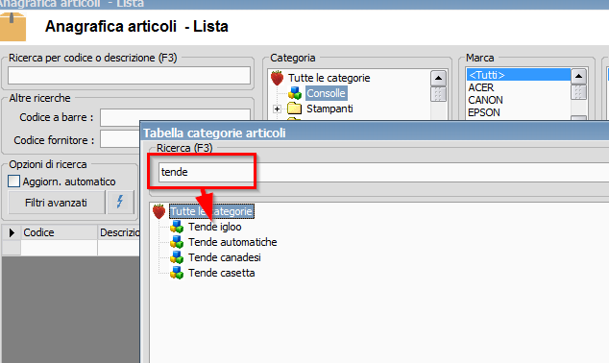The height and width of the screenshot is (363, 609).
Task: Click the cubes icon beside Tende casetta
Action: (177, 273)
